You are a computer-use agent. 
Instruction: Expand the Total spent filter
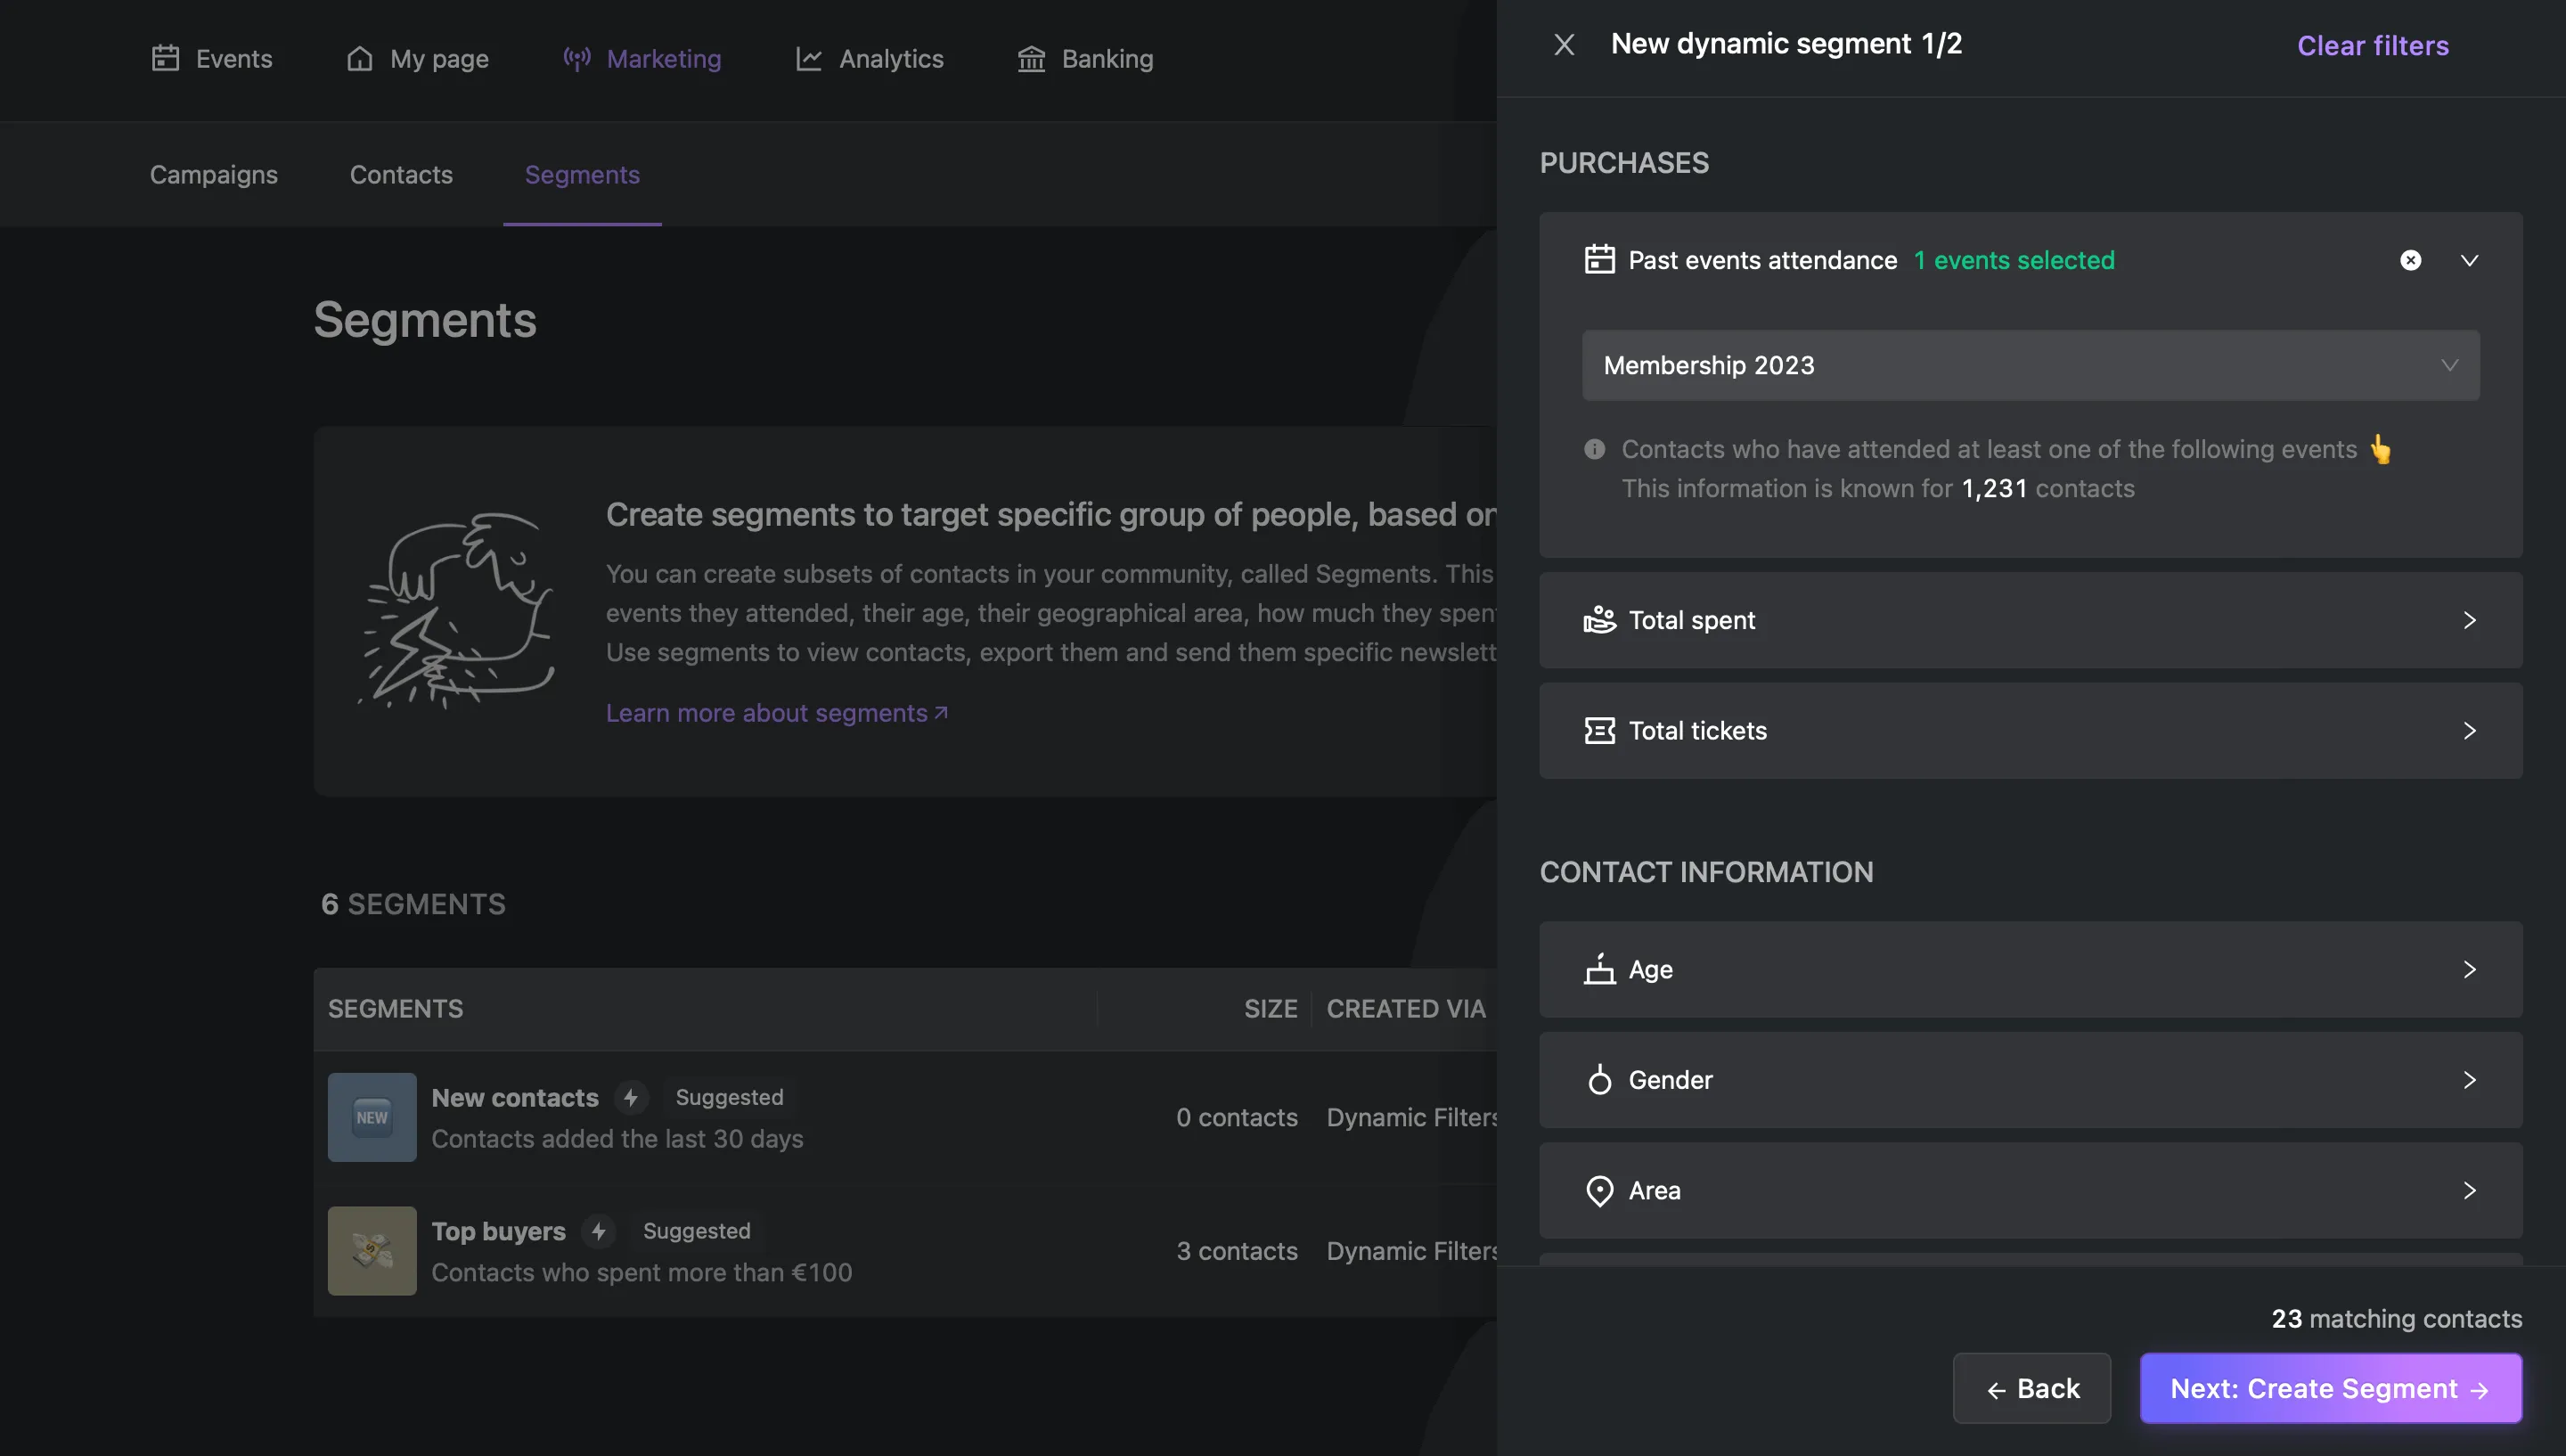tap(2031, 620)
